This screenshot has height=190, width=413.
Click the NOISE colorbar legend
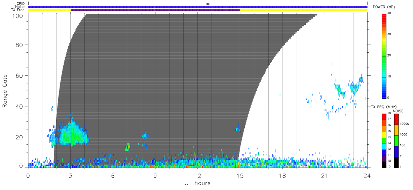pyautogui.click(x=396, y=140)
